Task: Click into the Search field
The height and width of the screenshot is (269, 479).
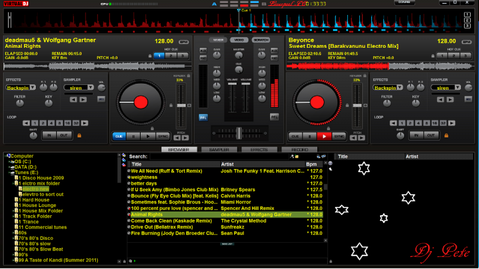Action: click(x=219, y=157)
